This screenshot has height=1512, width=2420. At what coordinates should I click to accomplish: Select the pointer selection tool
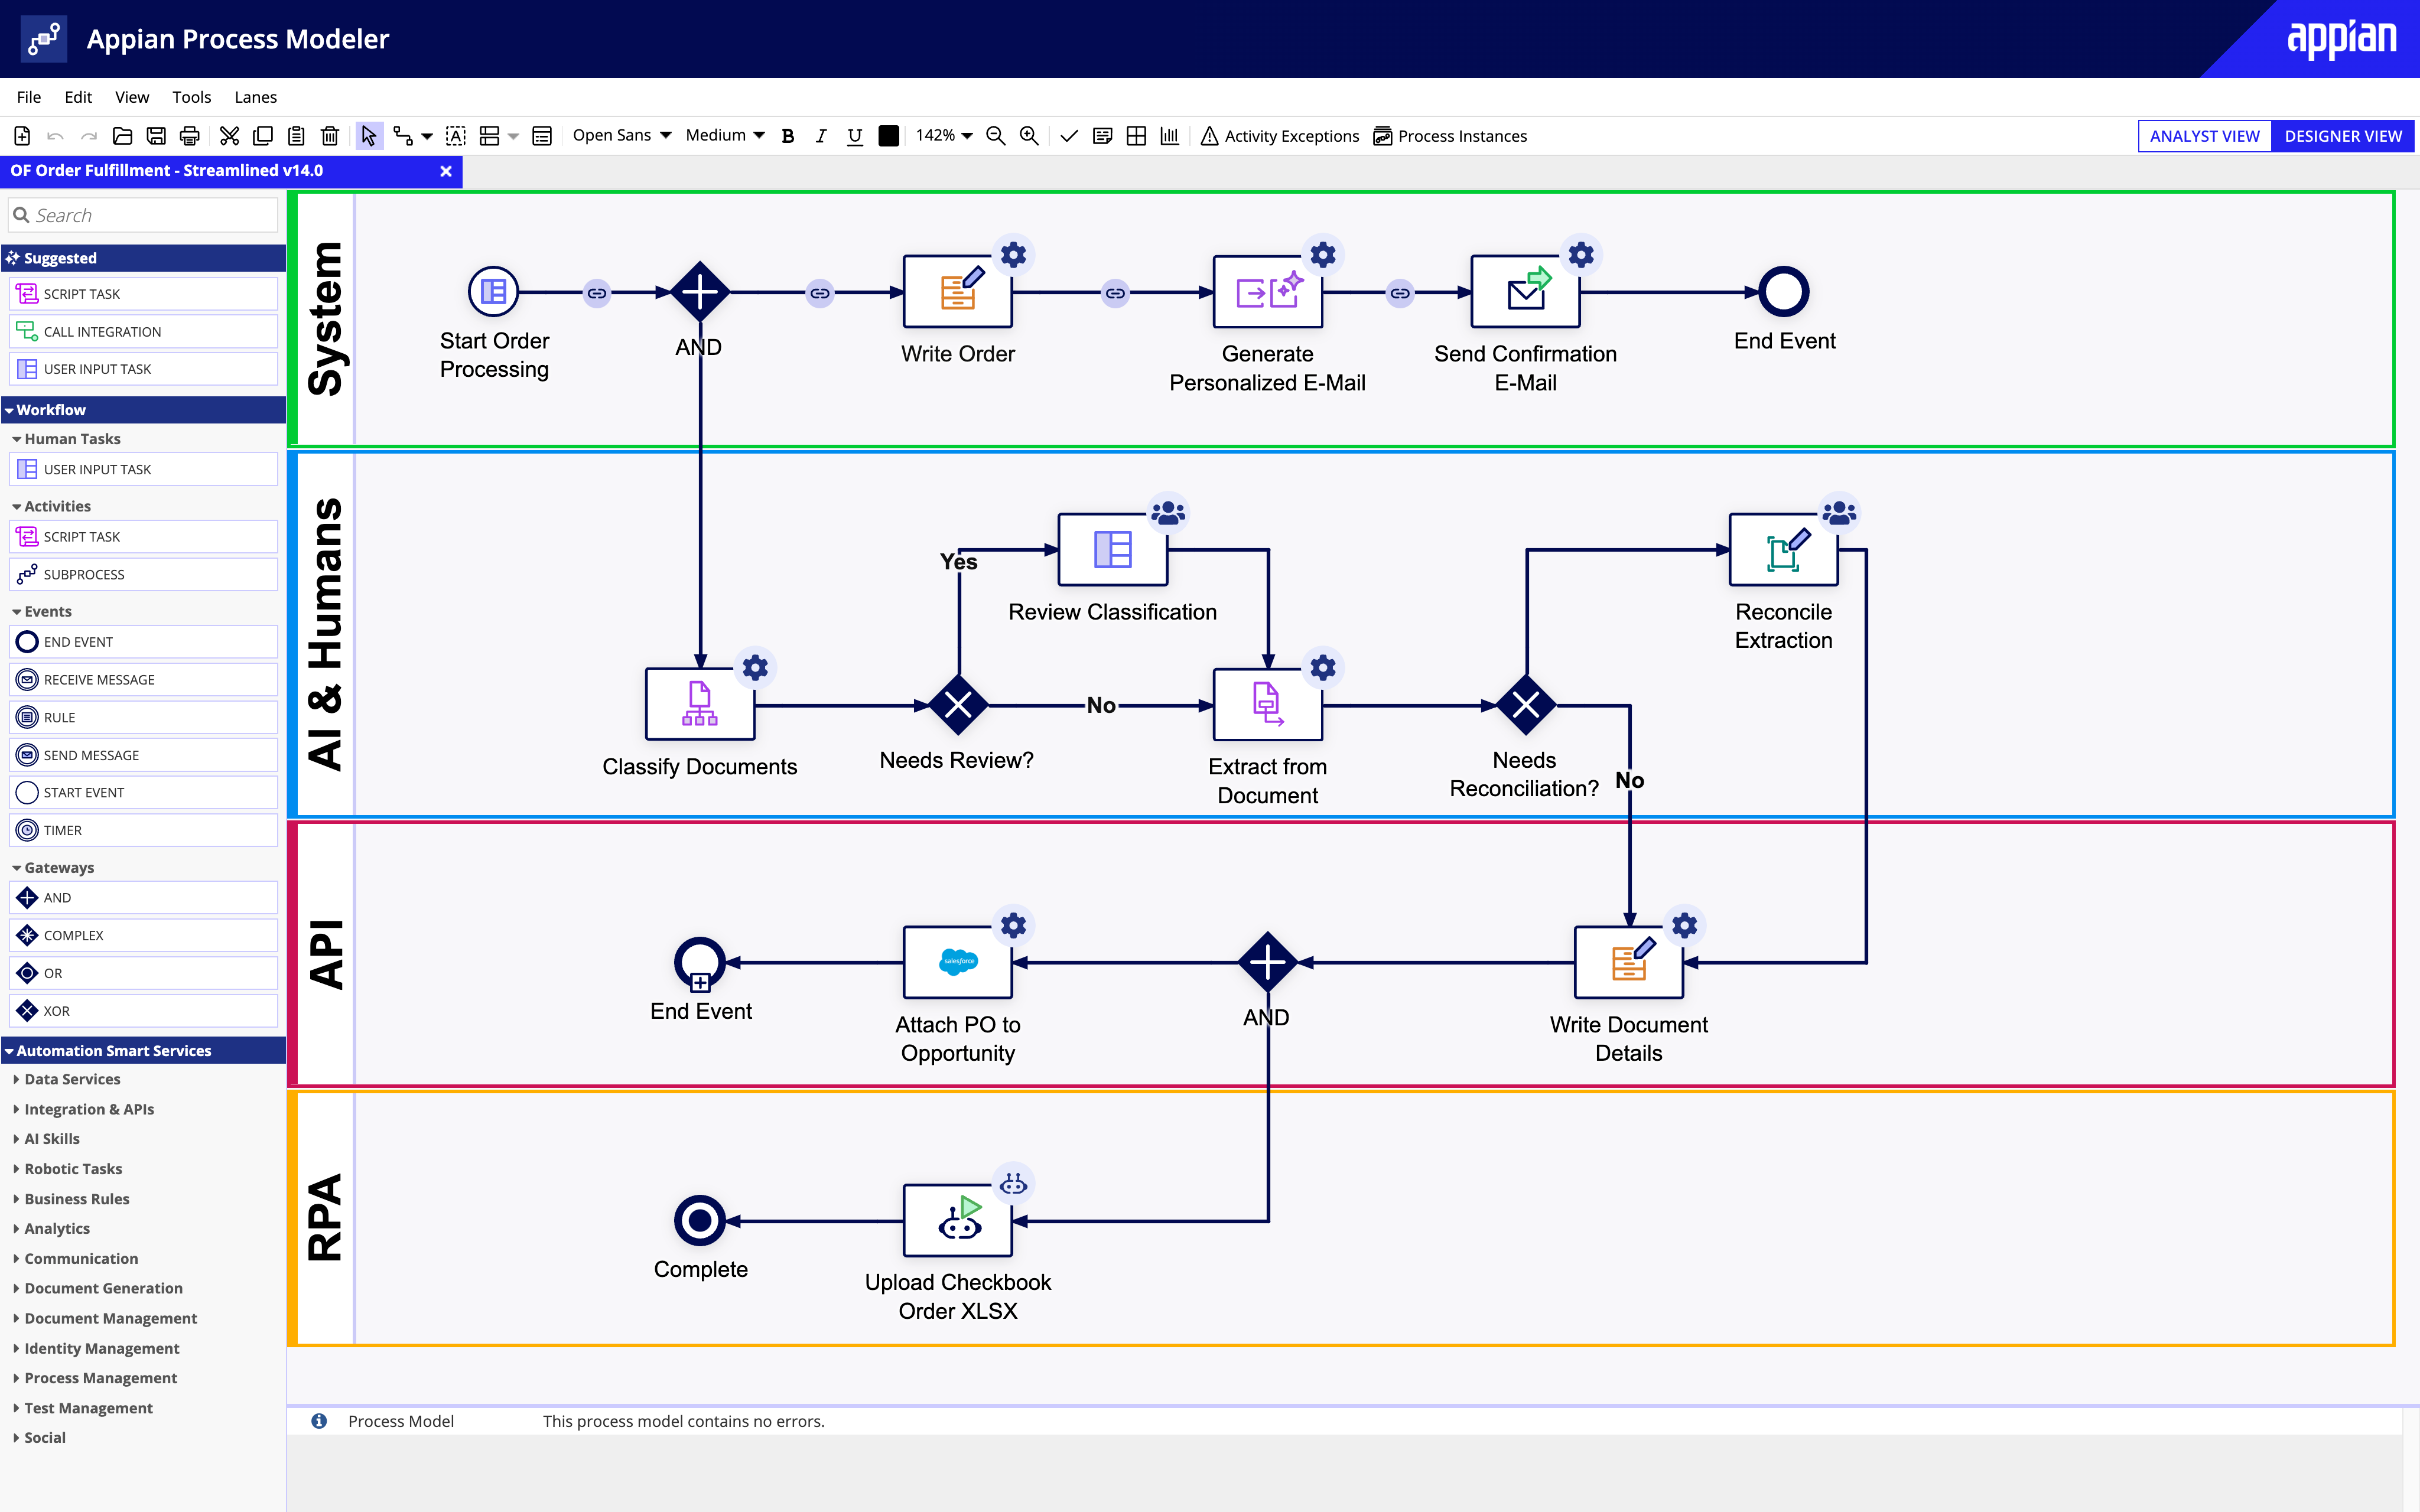click(x=369, y=136)
